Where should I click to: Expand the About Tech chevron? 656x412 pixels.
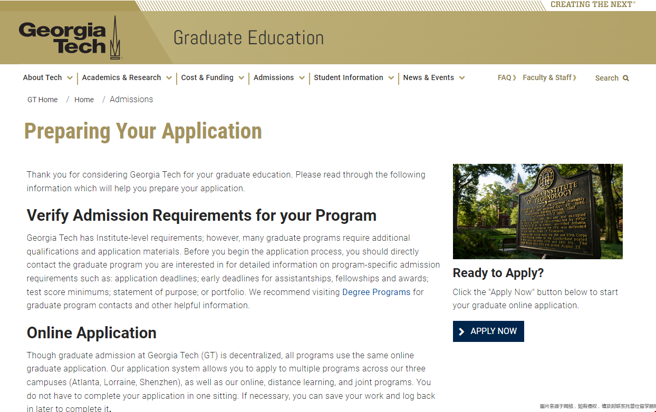click(70, 78)
